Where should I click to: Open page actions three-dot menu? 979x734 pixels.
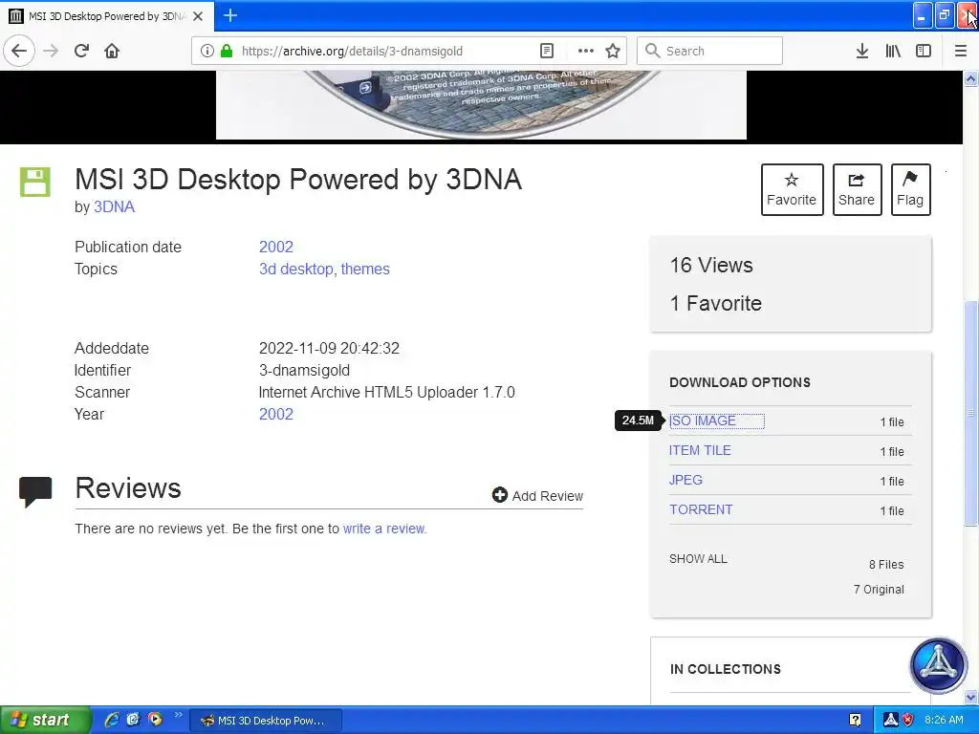(x=585, y=52)
